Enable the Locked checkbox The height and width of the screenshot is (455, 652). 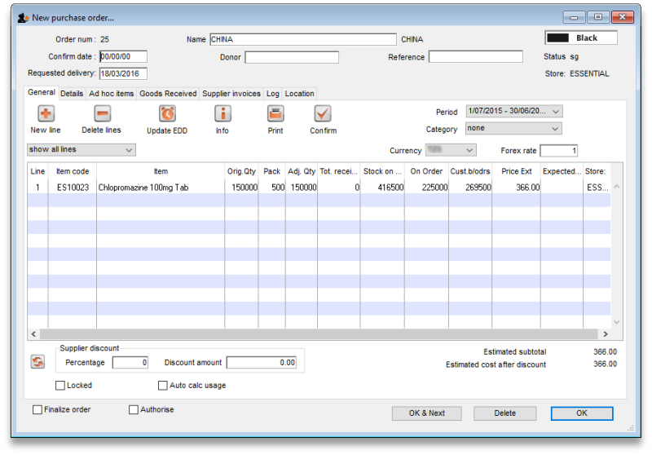pos(60,386)
